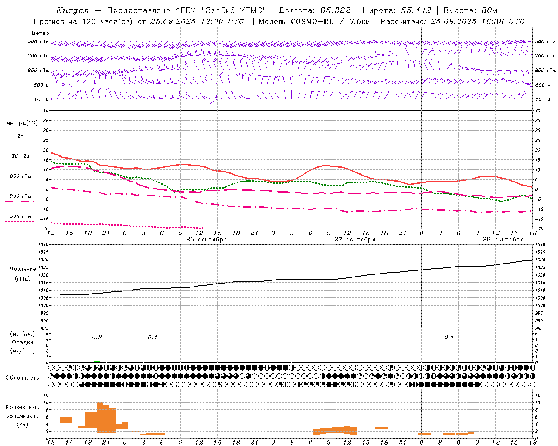Click the 'Тем-ра(°C)' panel label

[20, 123]
